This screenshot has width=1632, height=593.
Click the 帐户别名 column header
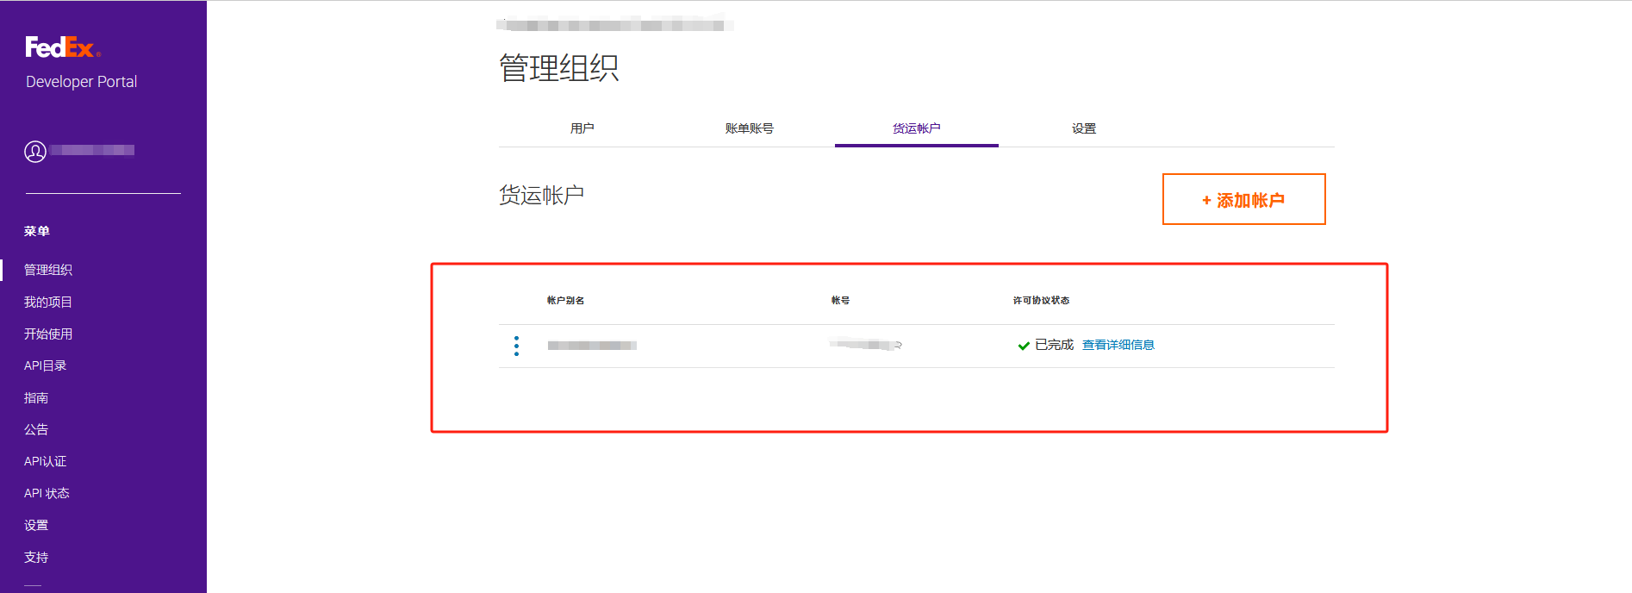[565, 301]
